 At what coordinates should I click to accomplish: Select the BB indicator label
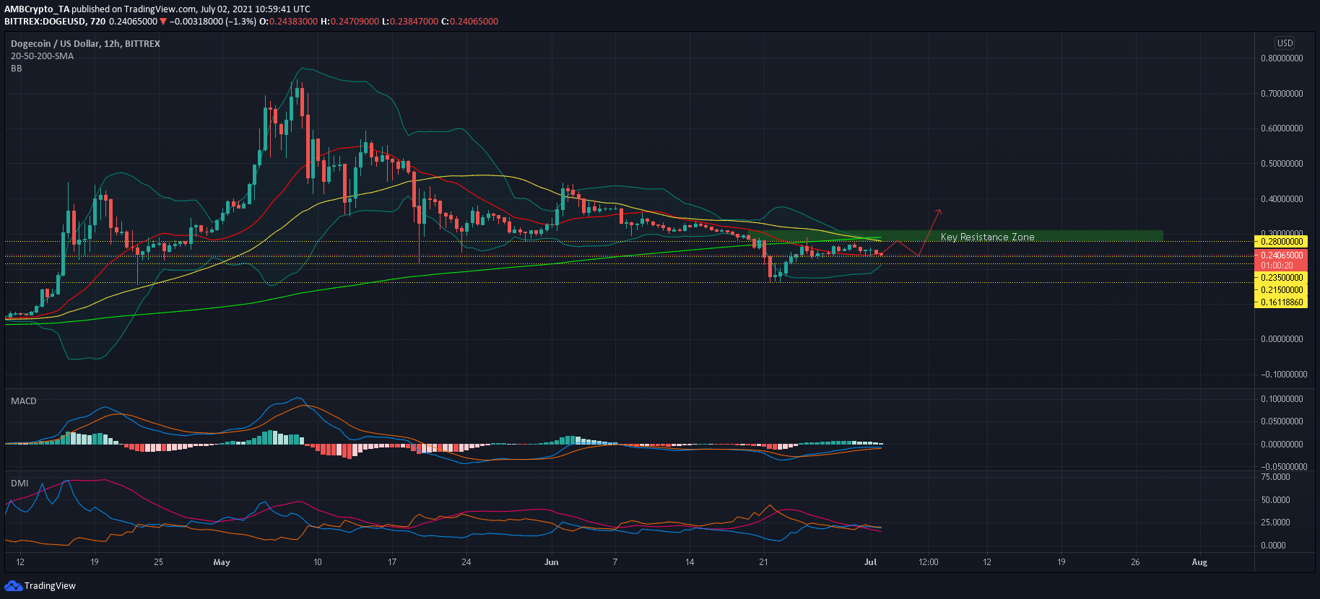(16, 69)
